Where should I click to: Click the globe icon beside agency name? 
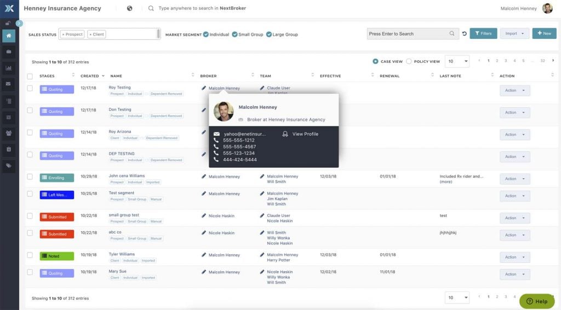click(129, 8)
